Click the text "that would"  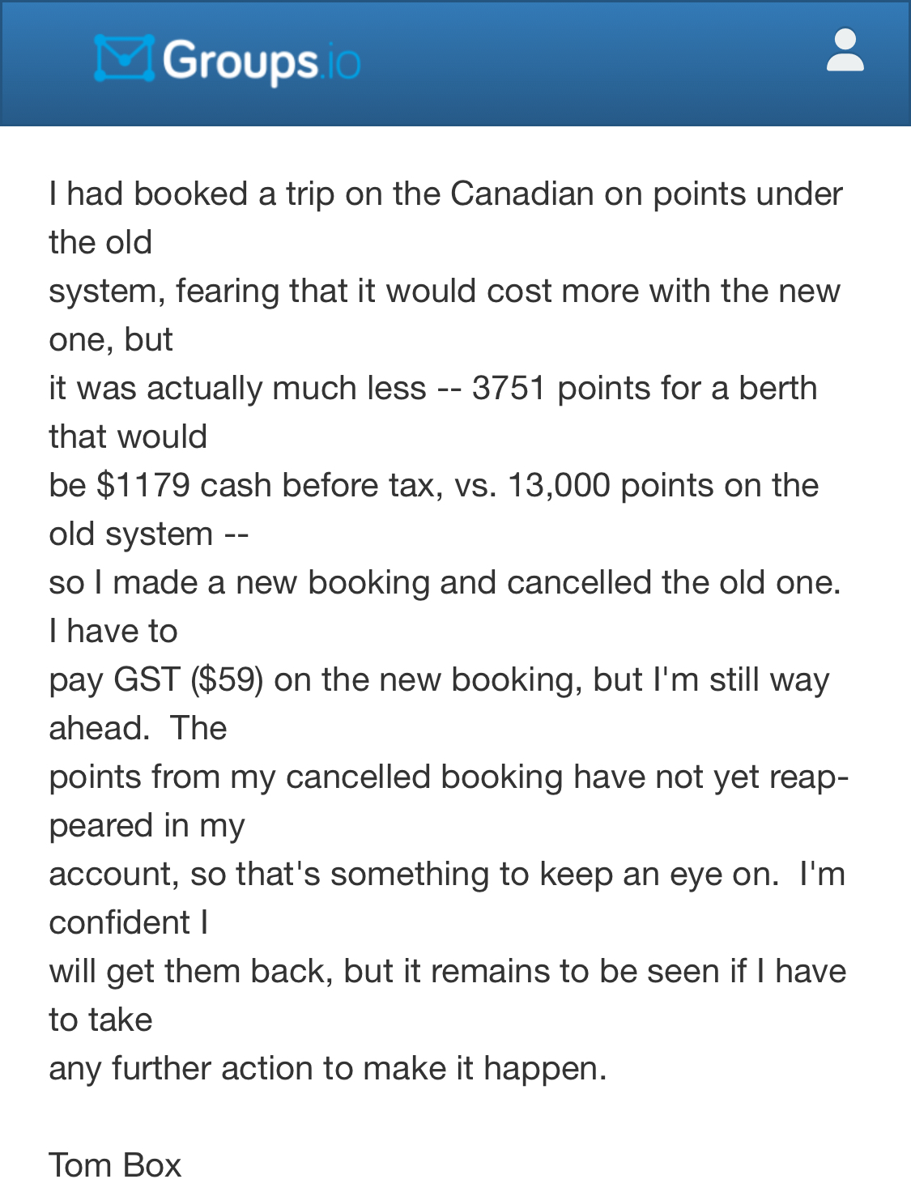128,437
